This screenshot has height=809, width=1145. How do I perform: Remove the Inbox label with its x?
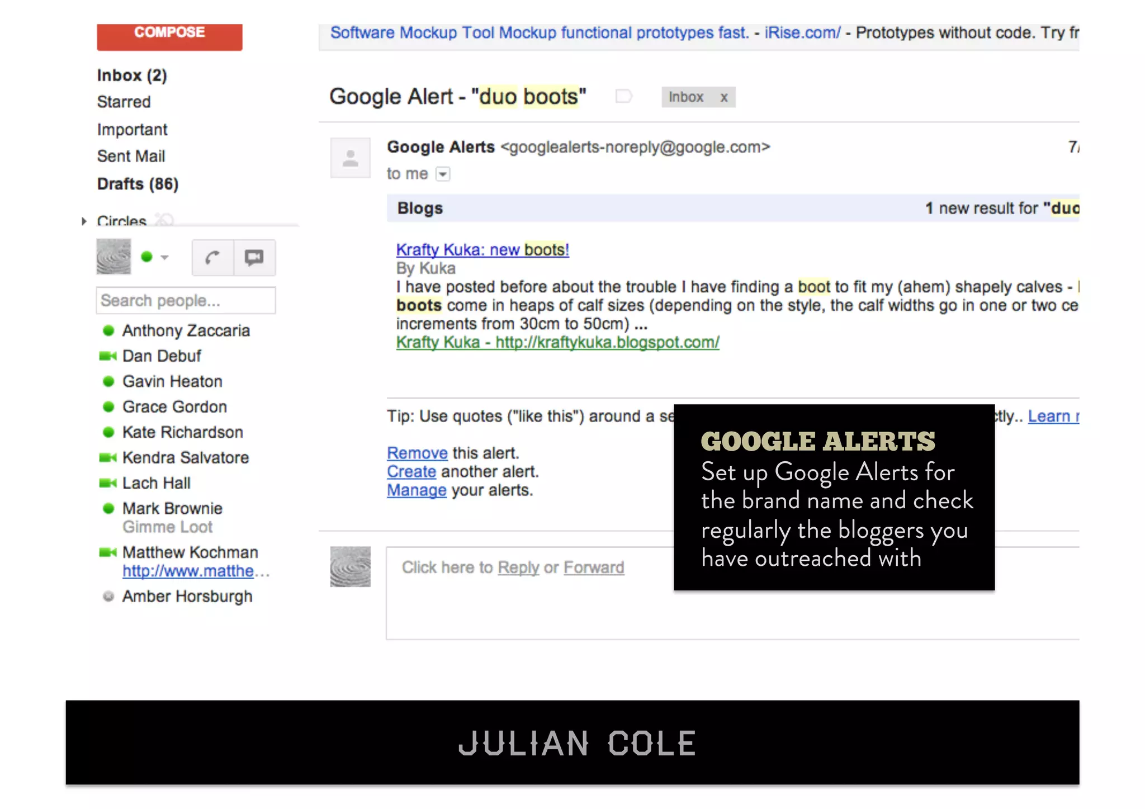click(x=724, y=97)
